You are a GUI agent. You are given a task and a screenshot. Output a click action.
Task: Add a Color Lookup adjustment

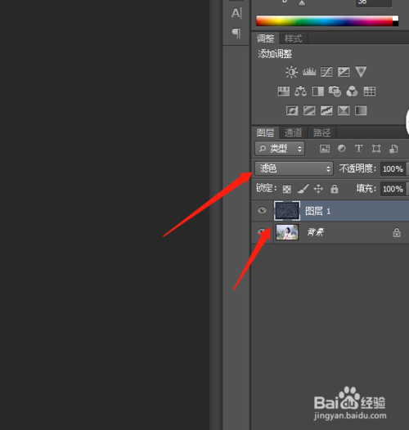tap(370, 91)
